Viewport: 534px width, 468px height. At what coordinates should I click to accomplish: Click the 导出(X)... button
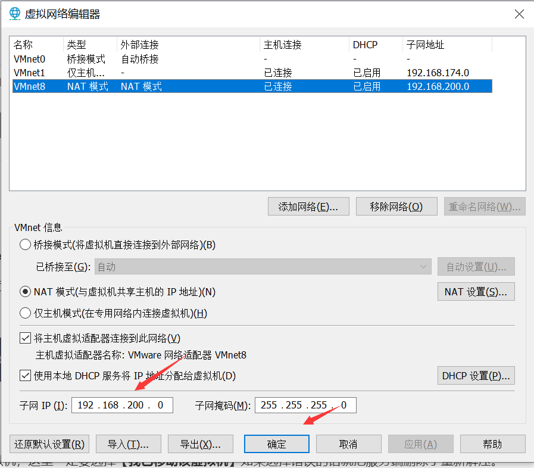pos(201,444)
